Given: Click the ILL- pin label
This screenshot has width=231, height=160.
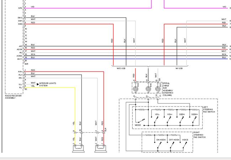Looking at the screenshot, I should click(x=21, y=84).
